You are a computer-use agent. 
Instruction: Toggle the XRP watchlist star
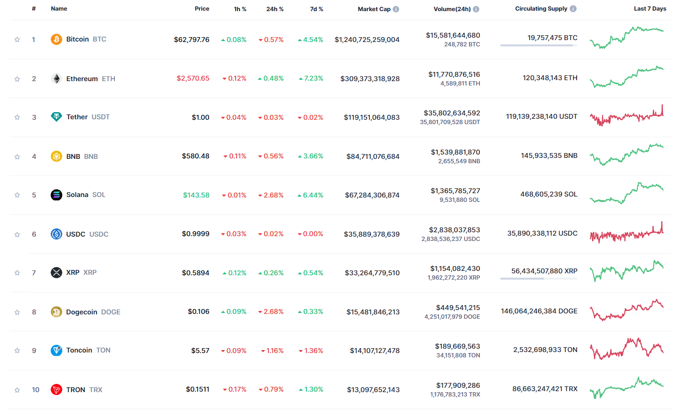[17, 273]
